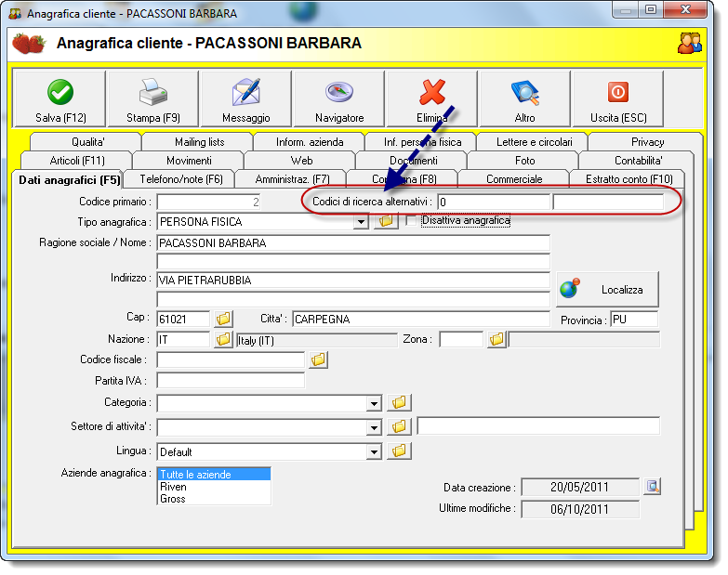
Task: Switch to the Mailing lists tab
Action: point(200,142)
